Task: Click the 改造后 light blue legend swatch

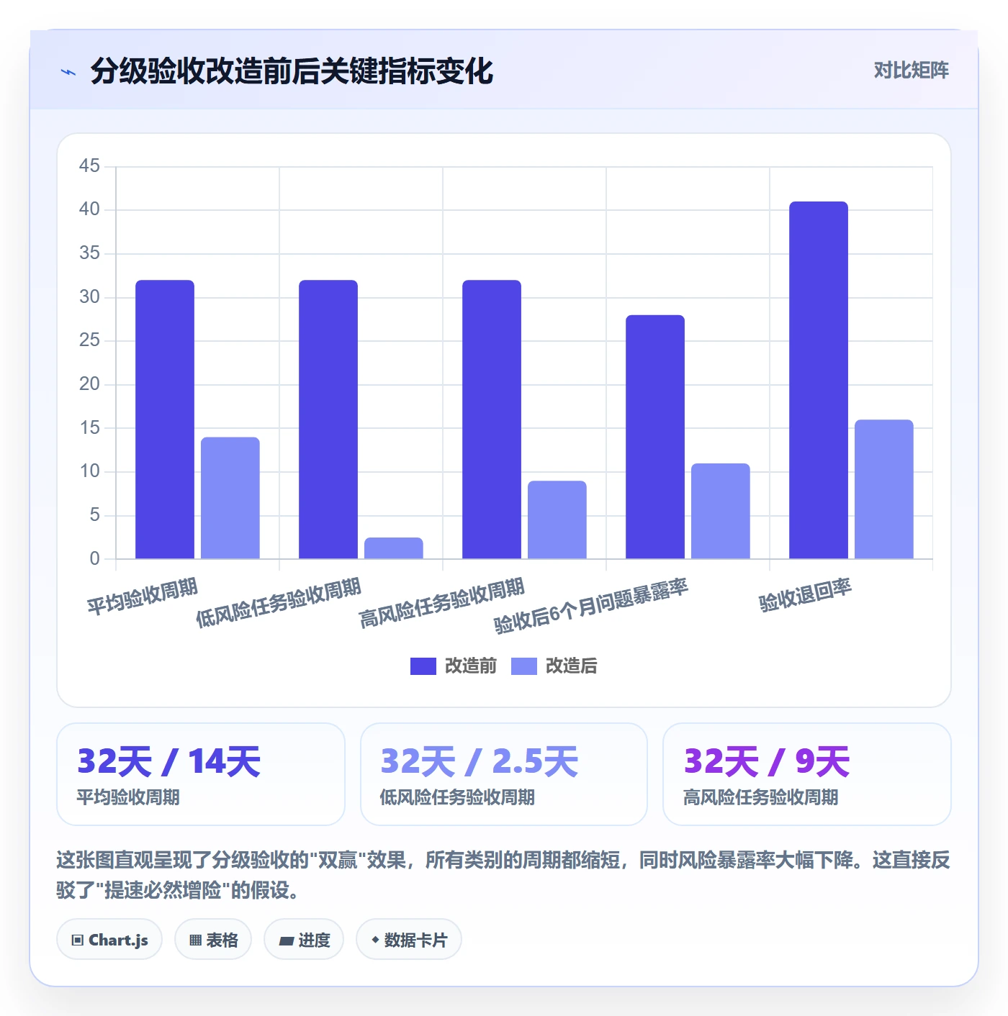Action: [524, 666]
